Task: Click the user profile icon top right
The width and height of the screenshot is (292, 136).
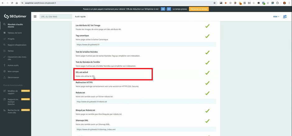Action: [x=285, y=16]
